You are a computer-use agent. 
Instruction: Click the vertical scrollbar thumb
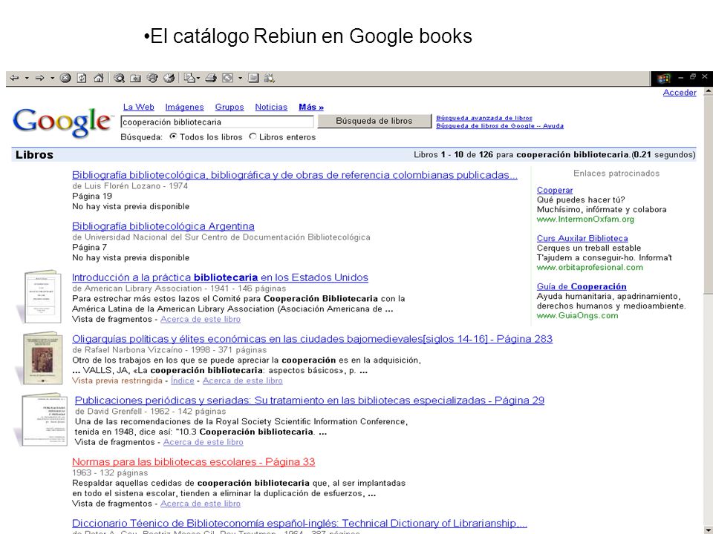(708, 195)
